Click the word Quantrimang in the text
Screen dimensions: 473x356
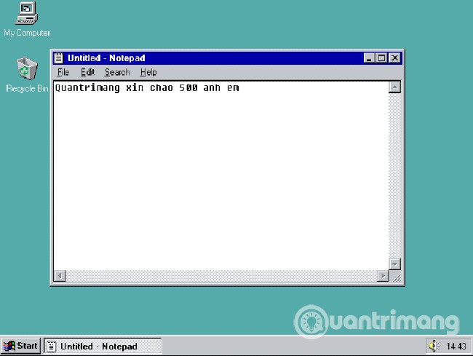(x=87, y=88)
